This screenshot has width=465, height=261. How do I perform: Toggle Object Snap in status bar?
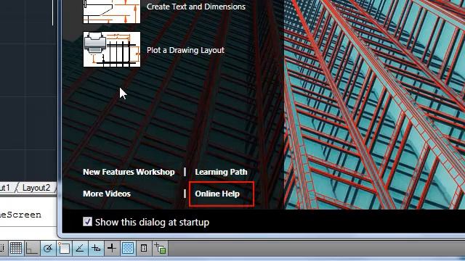click(x=64, y=248)
